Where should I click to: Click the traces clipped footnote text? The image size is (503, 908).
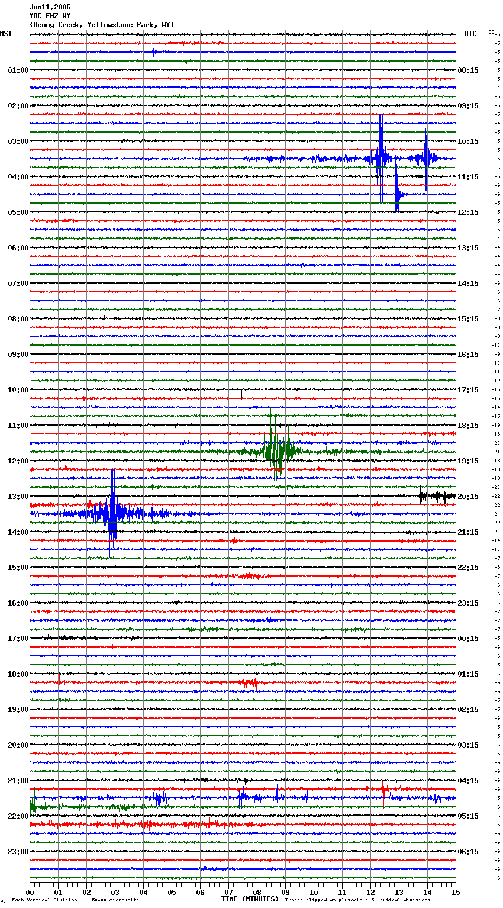pyautogui.click(x=357, y=900)
